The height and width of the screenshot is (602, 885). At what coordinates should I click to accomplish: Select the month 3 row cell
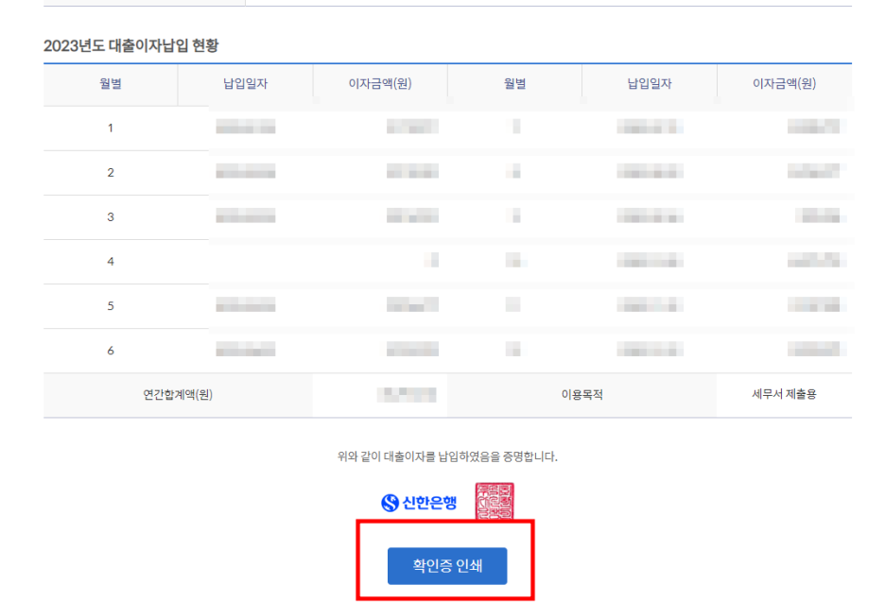pos(111,216)
